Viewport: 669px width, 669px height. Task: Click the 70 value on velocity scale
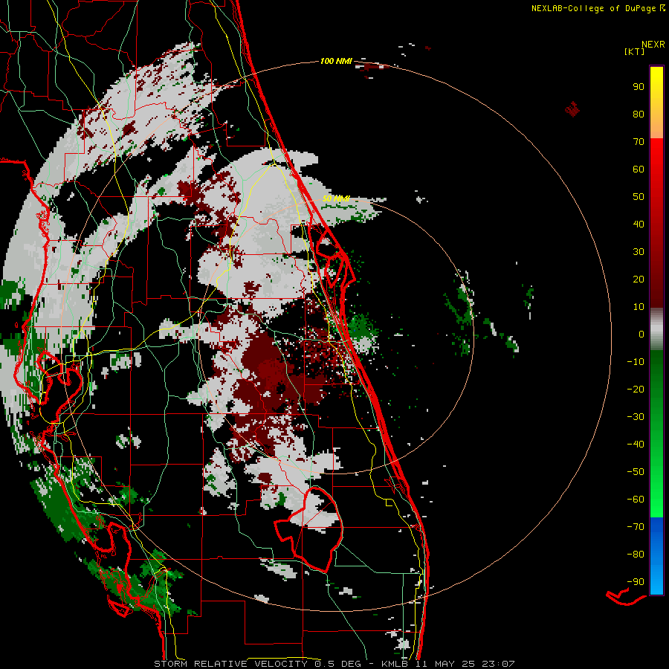click(639, 142)
